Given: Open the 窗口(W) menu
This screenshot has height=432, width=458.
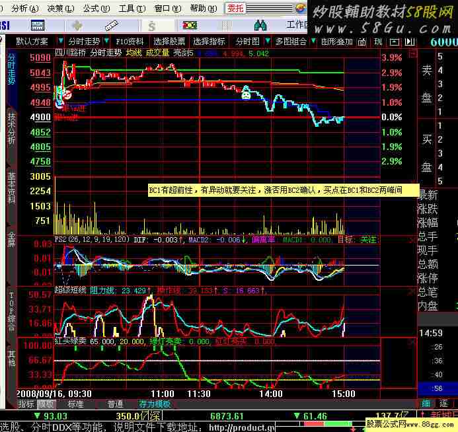Looking at the screenshot, I should pos(168,9).
